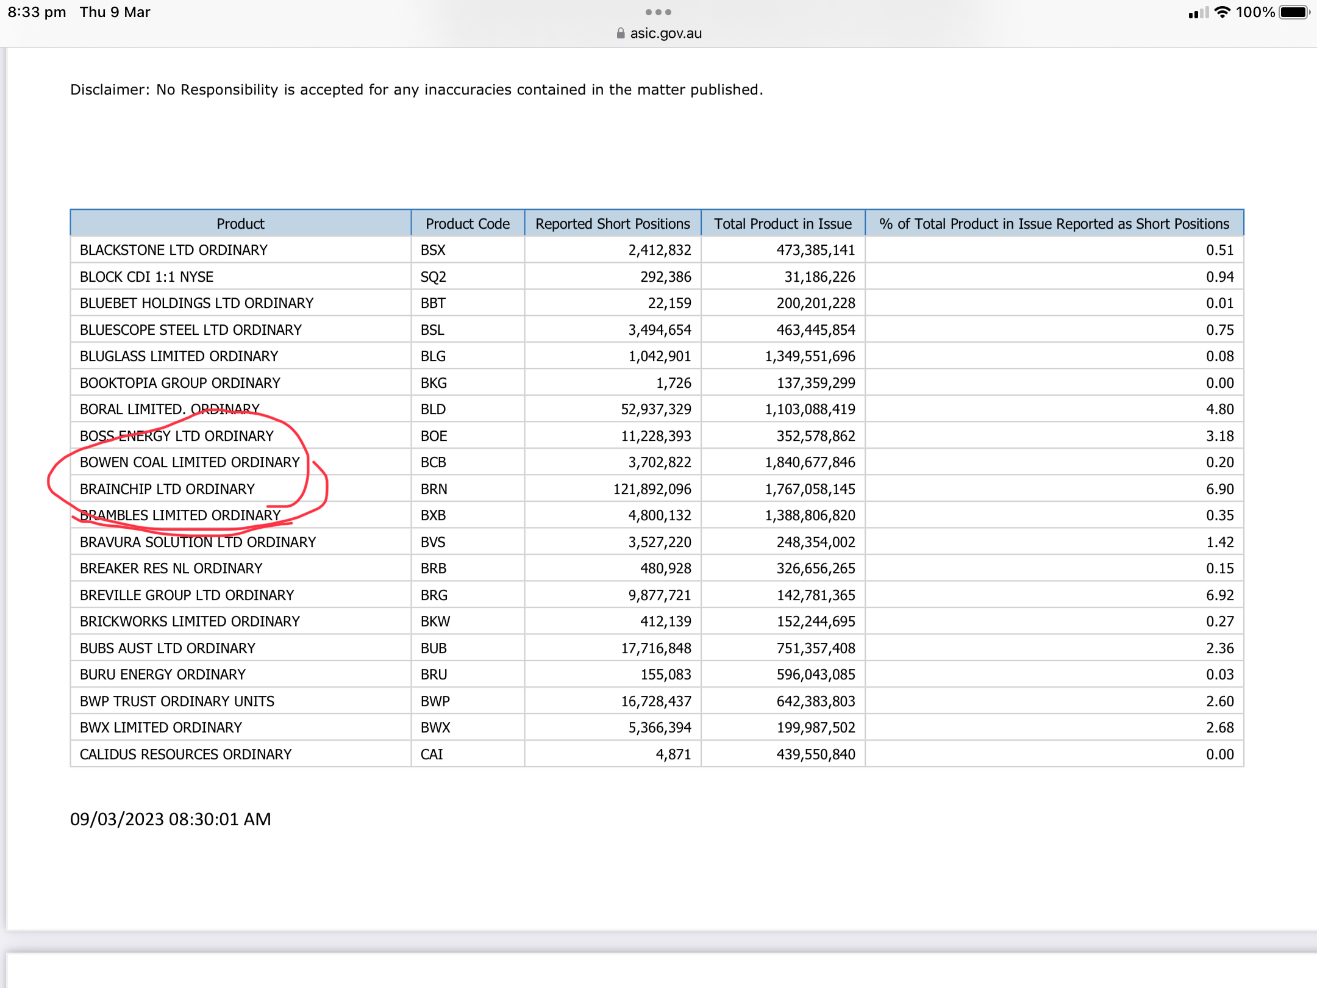Click product code BRN
Viewport: 1317px width, 988px height.
tap(434, 489)
